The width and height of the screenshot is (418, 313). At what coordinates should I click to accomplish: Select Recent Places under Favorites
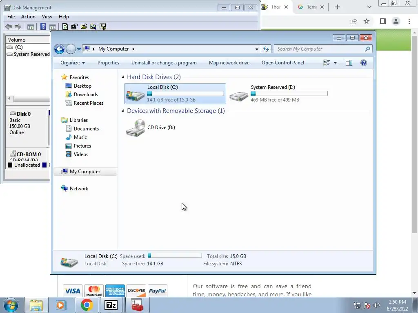(x=88, y=103)
